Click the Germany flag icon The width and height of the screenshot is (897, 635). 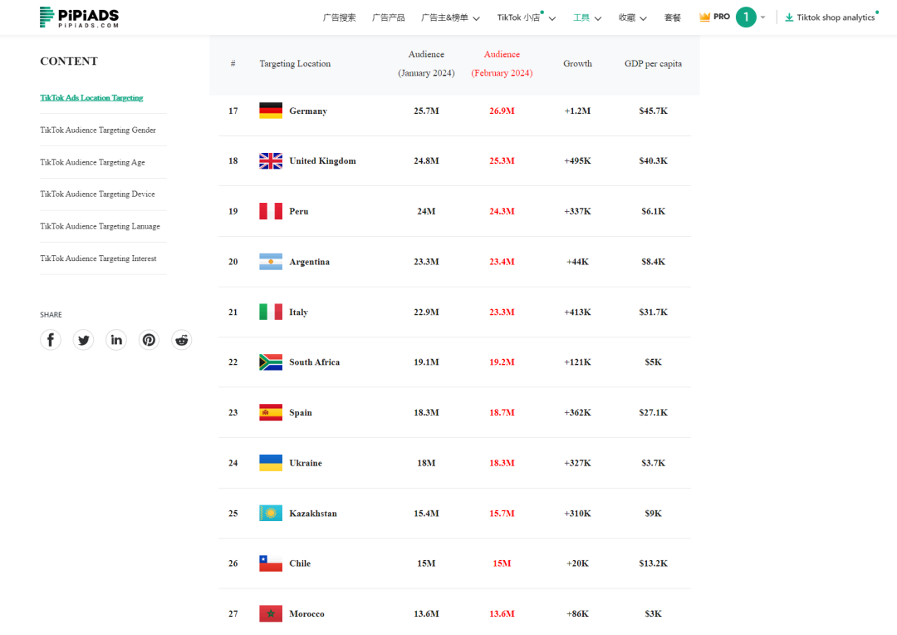click(x=271, y=111)
